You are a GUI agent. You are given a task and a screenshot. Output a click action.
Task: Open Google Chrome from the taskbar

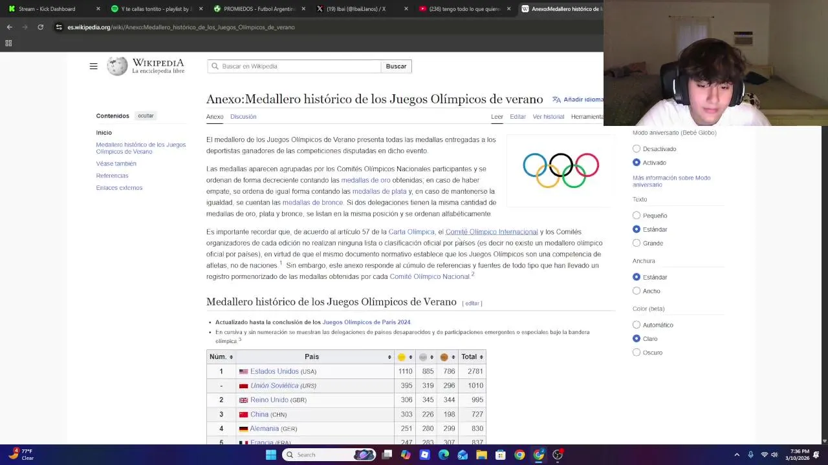[519, 455]
